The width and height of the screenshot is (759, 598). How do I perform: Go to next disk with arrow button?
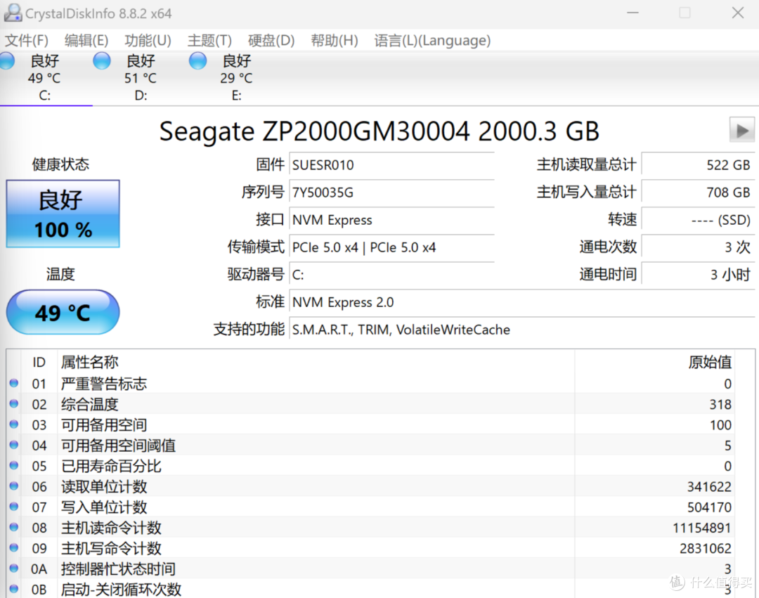[x=741, y=130]
